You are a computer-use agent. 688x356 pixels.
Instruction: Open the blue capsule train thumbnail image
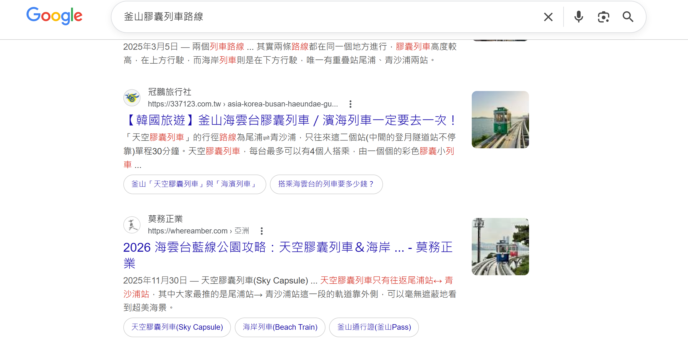tap(500, 246)
